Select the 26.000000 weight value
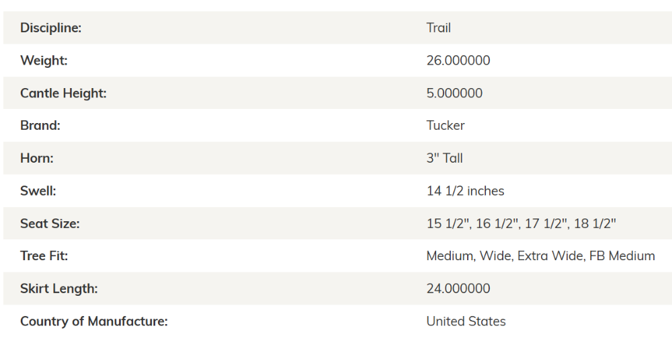This screenshot has width=672, height=355. pyautogui.click(x=458, y=61)
